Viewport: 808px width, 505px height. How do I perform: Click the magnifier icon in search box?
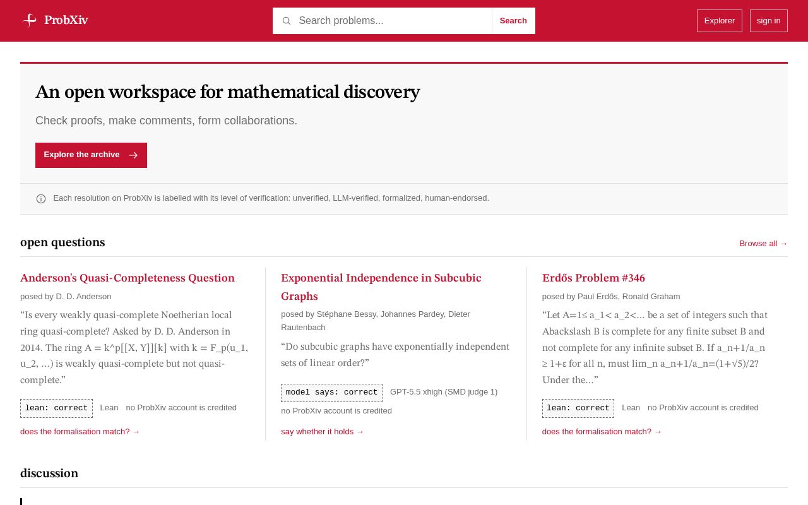287,21
